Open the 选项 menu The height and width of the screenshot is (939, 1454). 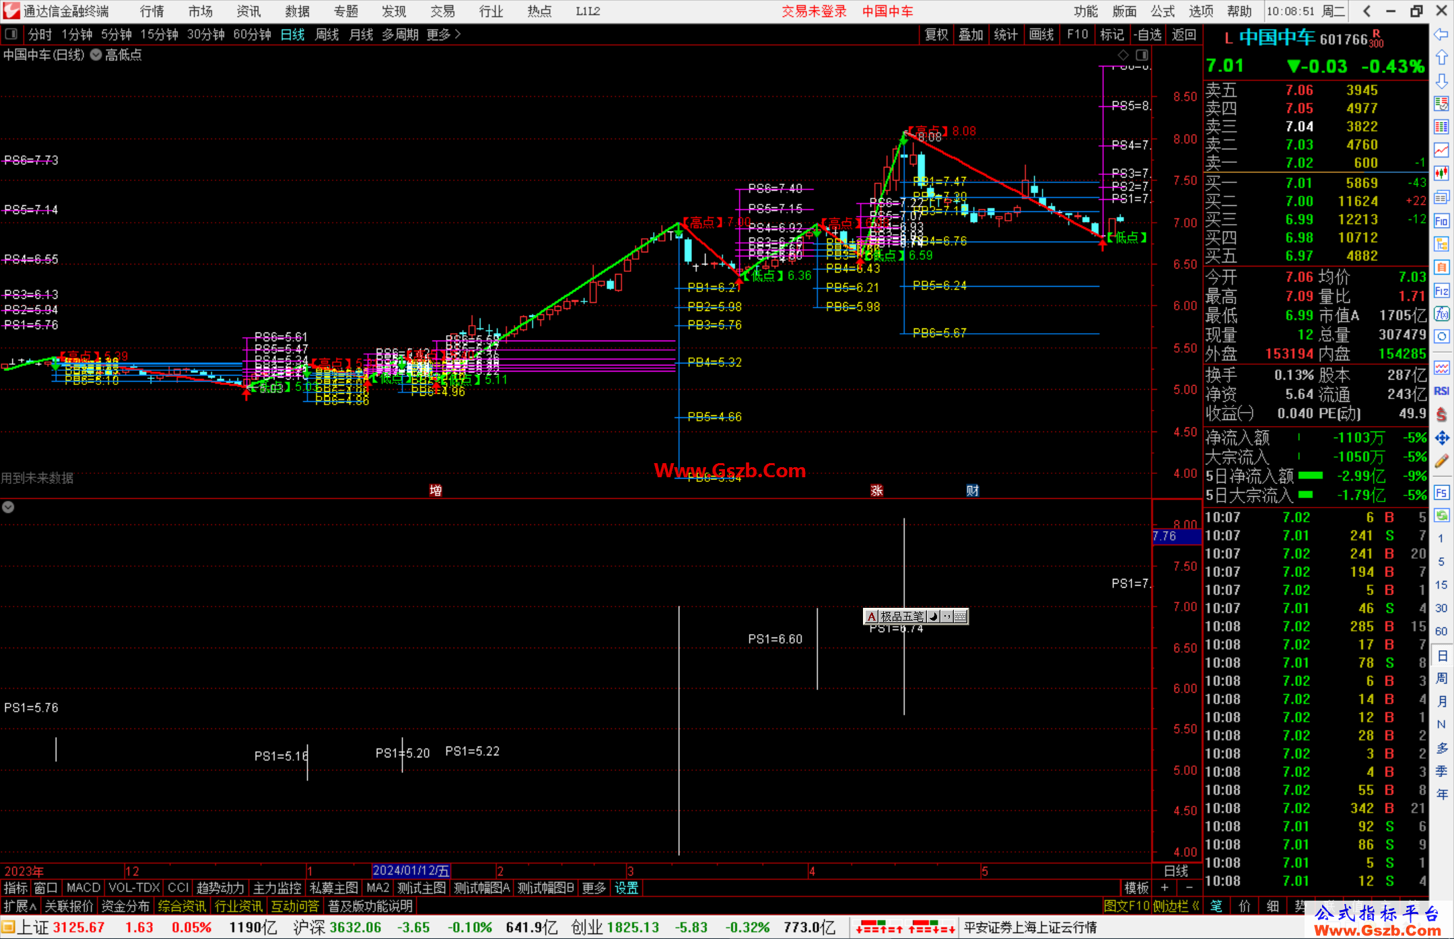point(1201,11)
